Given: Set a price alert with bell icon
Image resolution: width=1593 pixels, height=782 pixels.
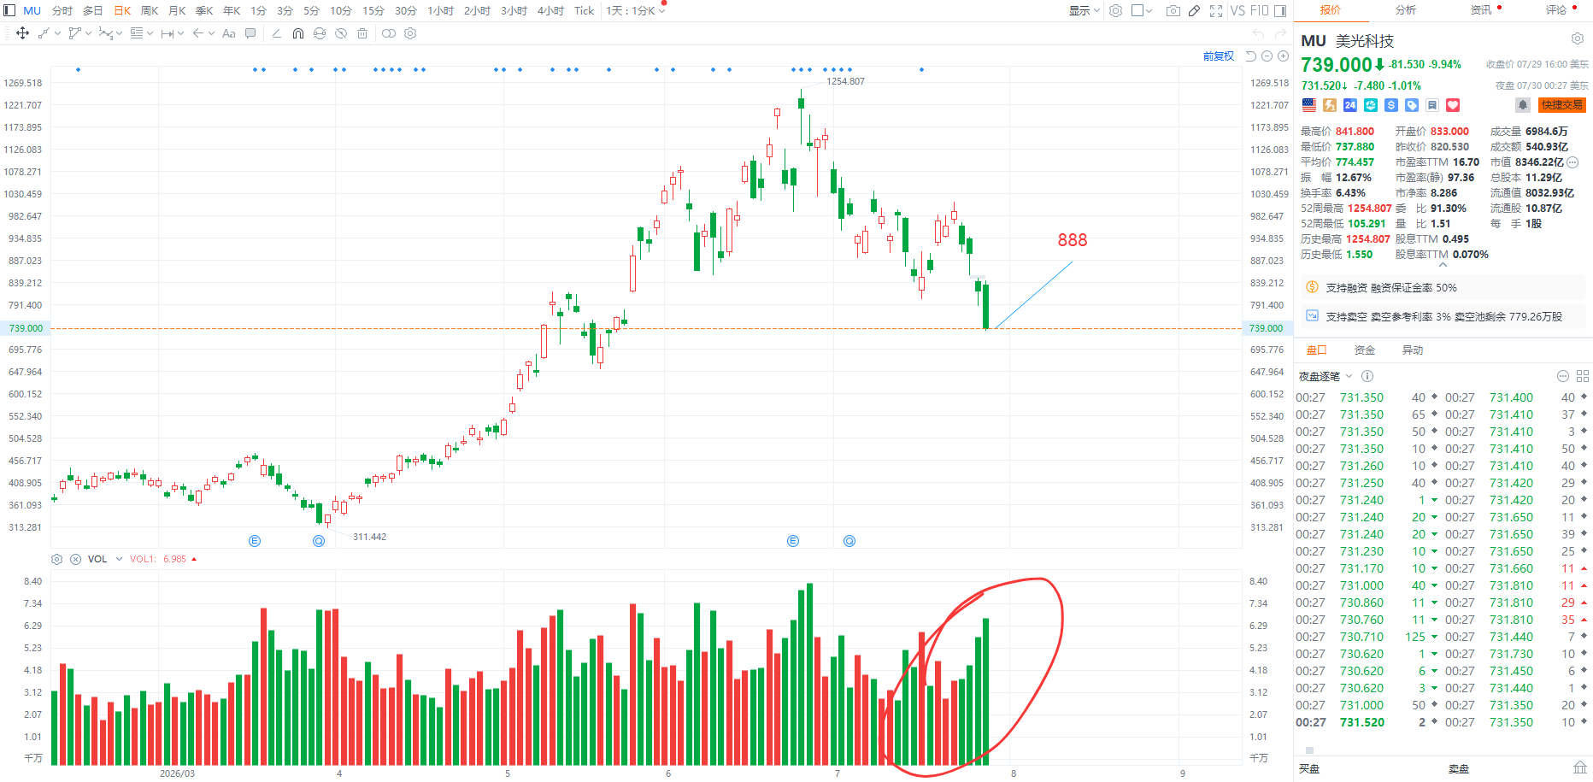Looking at the screenshot, I should [1523, 105].
